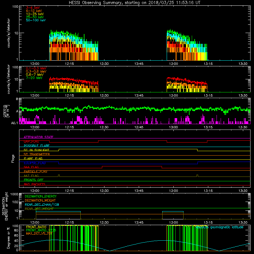The width and height of the screenshot is (254, 254).
Task: Select the A0.1 tick label on GOES panel
Action: tap(15, 123)
